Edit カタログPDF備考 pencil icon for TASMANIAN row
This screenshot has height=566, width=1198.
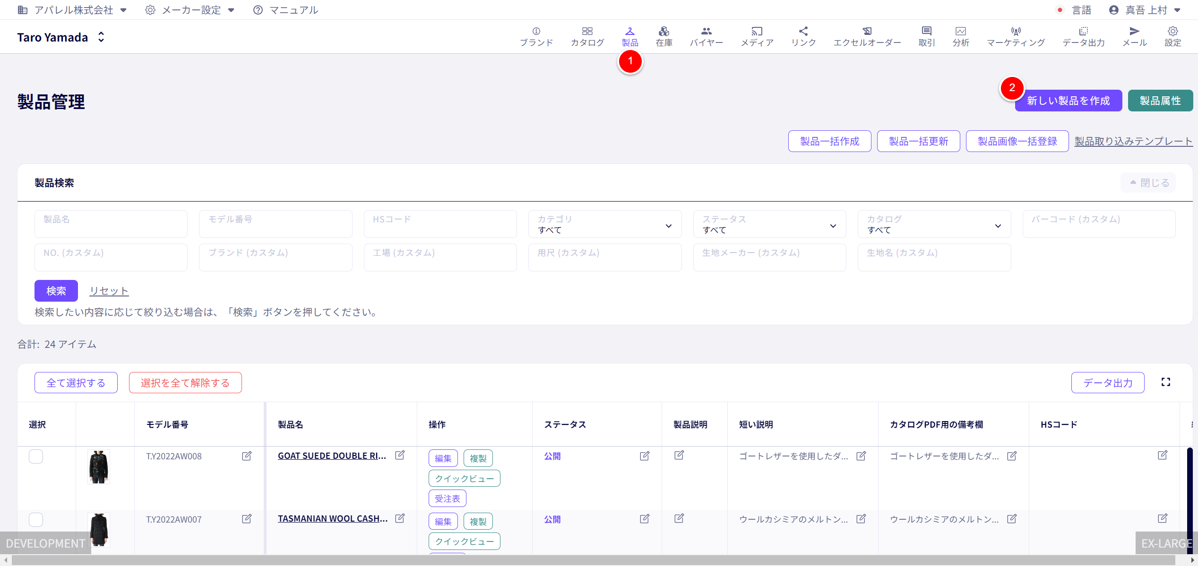coord(1012,519)
